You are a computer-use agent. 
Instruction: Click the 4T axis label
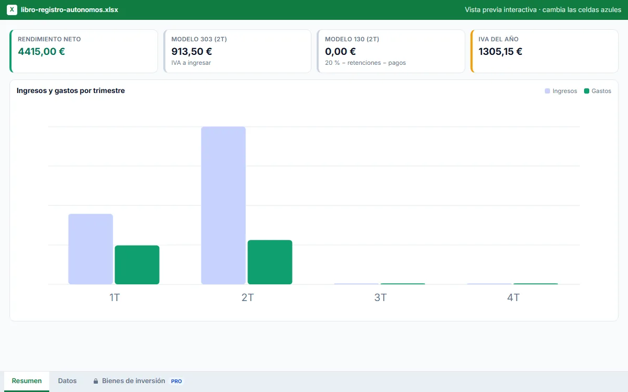point(513,297)
